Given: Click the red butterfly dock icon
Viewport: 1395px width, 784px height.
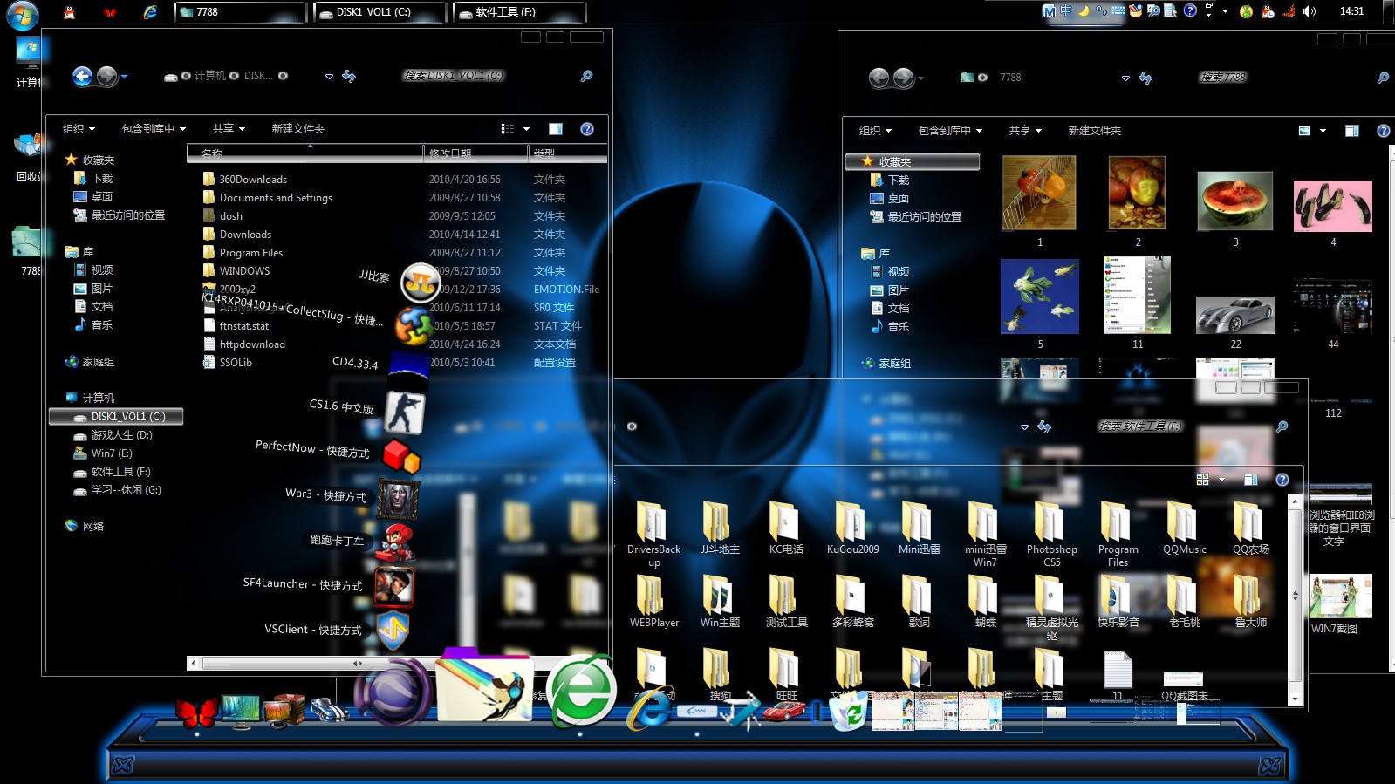Looking at the screenshot, I should 197,712.
